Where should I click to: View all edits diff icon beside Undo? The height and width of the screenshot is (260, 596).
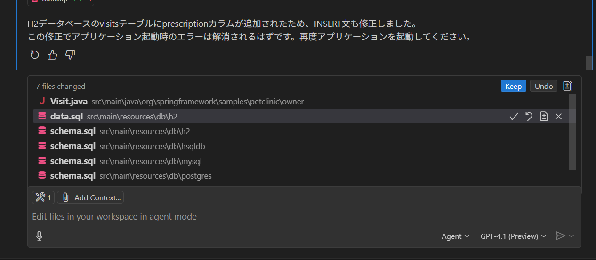tap(568, 86)
